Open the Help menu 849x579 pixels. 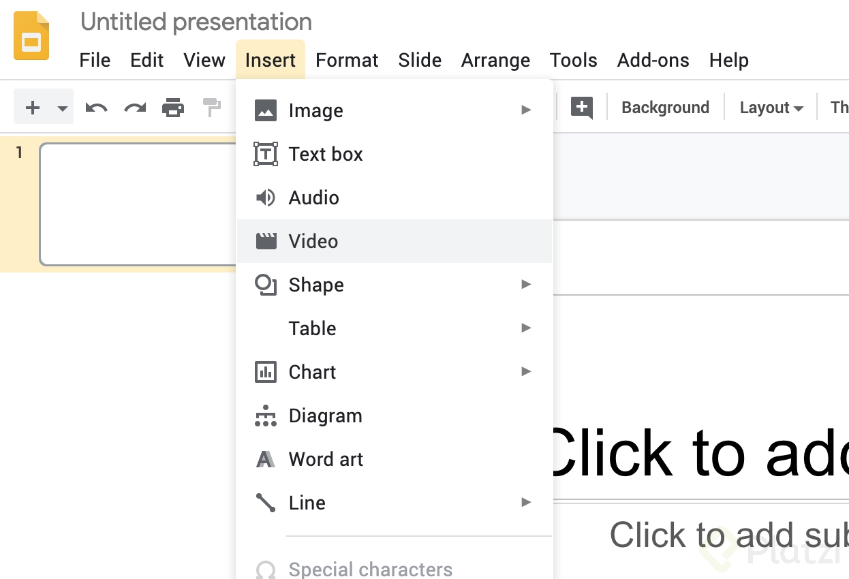(729, 60)
